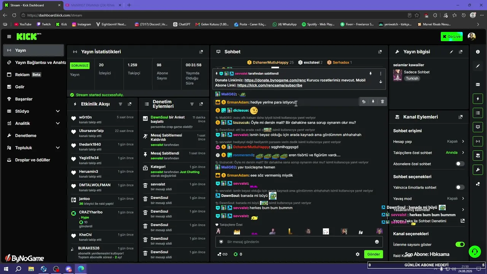Pop out the Sohbet chat panel
The image size is (487, 274).
[380, 52]
